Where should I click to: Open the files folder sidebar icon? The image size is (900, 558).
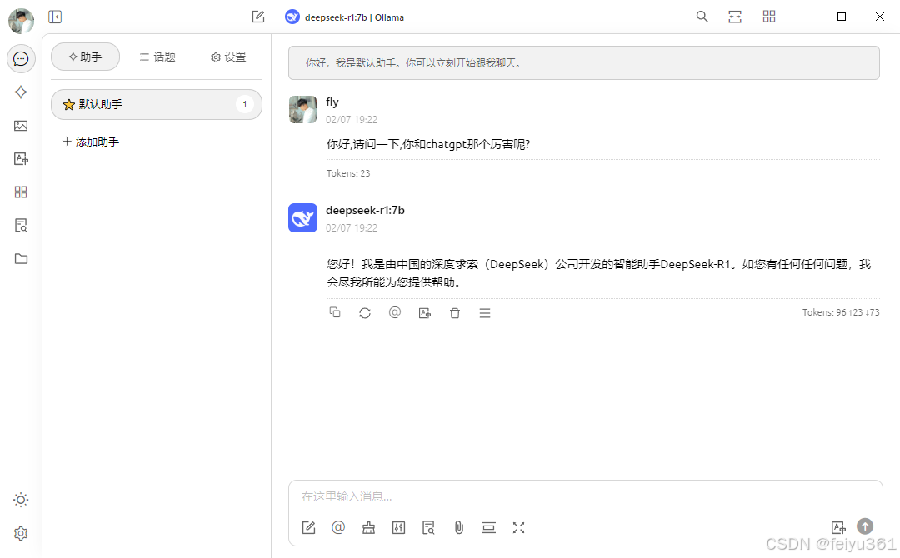point(21,259)
